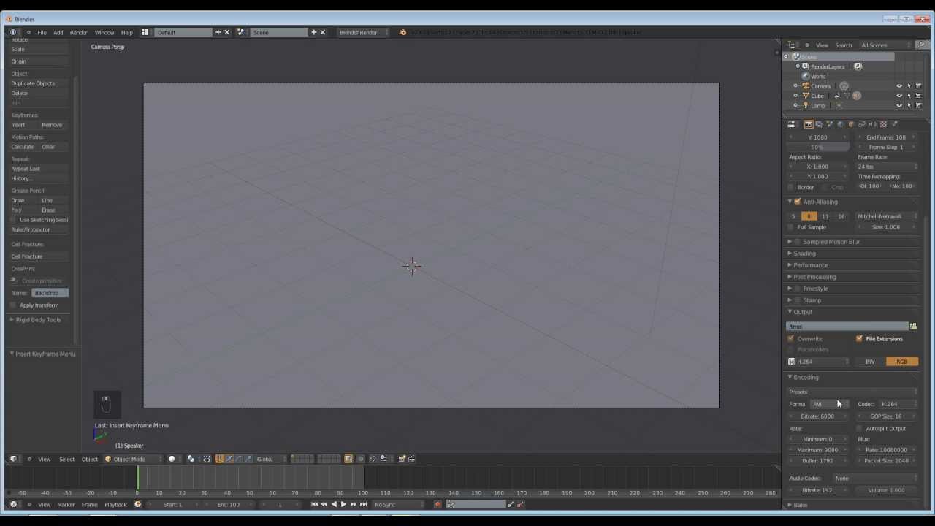Open the Add menu
This screenshot has width=935, height=526.
[58, 32]
